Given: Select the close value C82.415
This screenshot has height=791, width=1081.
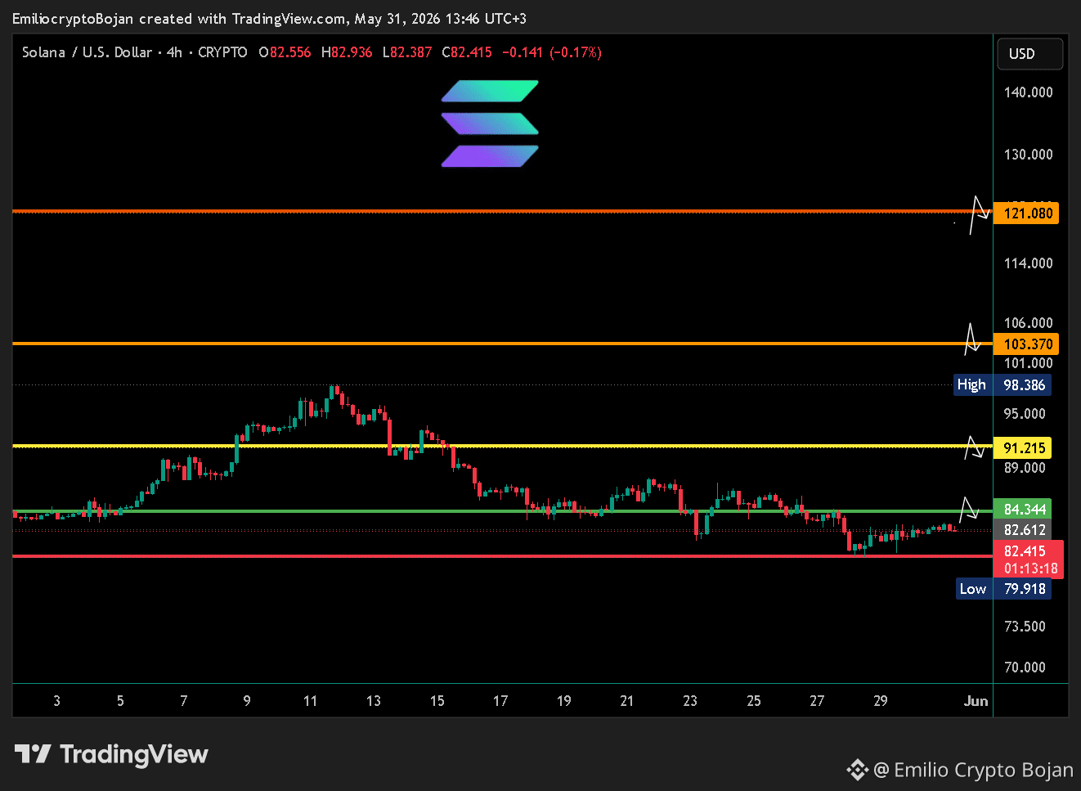Looking at the screenshot, I should tap(467, 52).
